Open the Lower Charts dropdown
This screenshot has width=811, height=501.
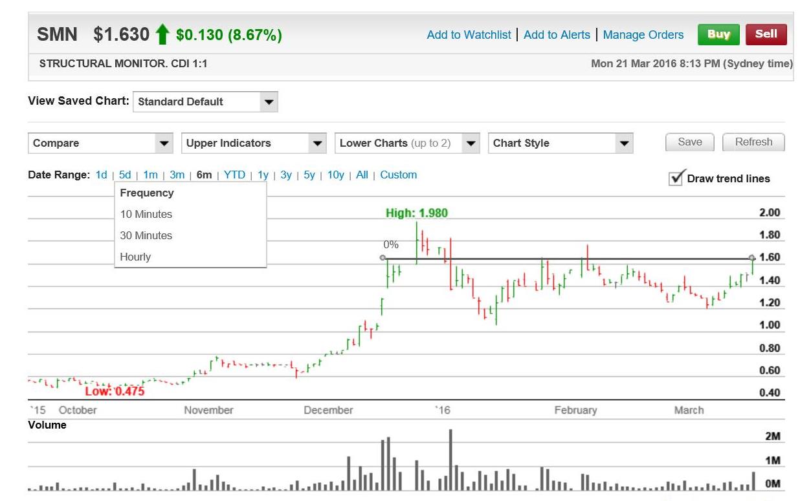tap(407, 143)
